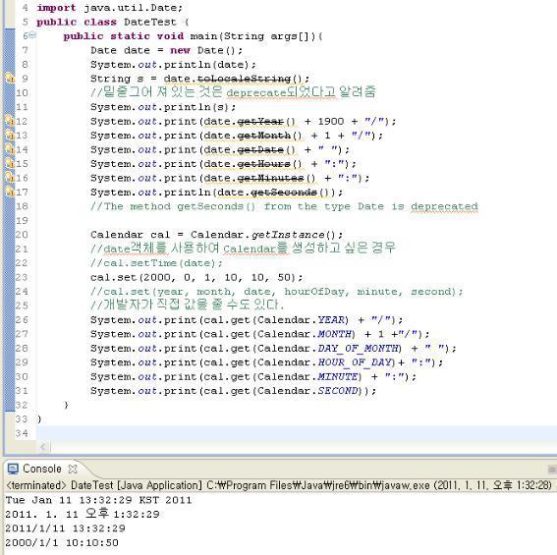557x555 pixels.
Task: Click console output '2011. 1. 11 오후 1:32:29'
Action: (x=83, y=514)
